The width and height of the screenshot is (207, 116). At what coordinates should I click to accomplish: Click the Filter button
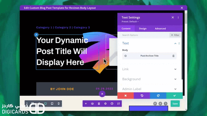pyautogui.click(x=175, y=35)
